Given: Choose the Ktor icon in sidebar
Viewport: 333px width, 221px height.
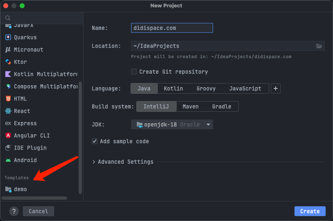Looking at the screenshot, I should tap(8, 62).
